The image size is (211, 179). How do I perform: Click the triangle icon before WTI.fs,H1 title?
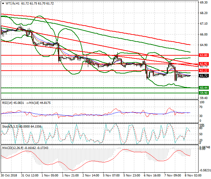tap(3, 4)
